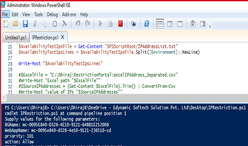Open the File menu

tap(5, 15)
